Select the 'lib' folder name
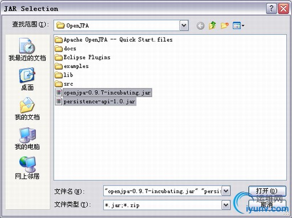Viewport: 292px width, 218px height. point(68,75)
